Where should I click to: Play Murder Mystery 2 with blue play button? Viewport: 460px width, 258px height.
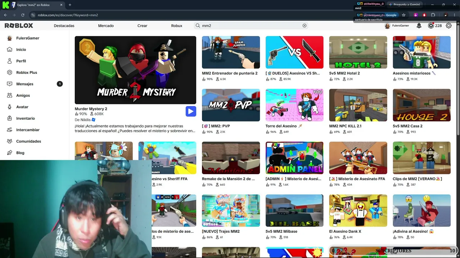pyautogui.click(x=191, y=111)
